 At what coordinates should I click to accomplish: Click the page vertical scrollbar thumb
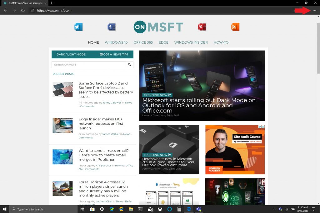[x=318, y=48]
